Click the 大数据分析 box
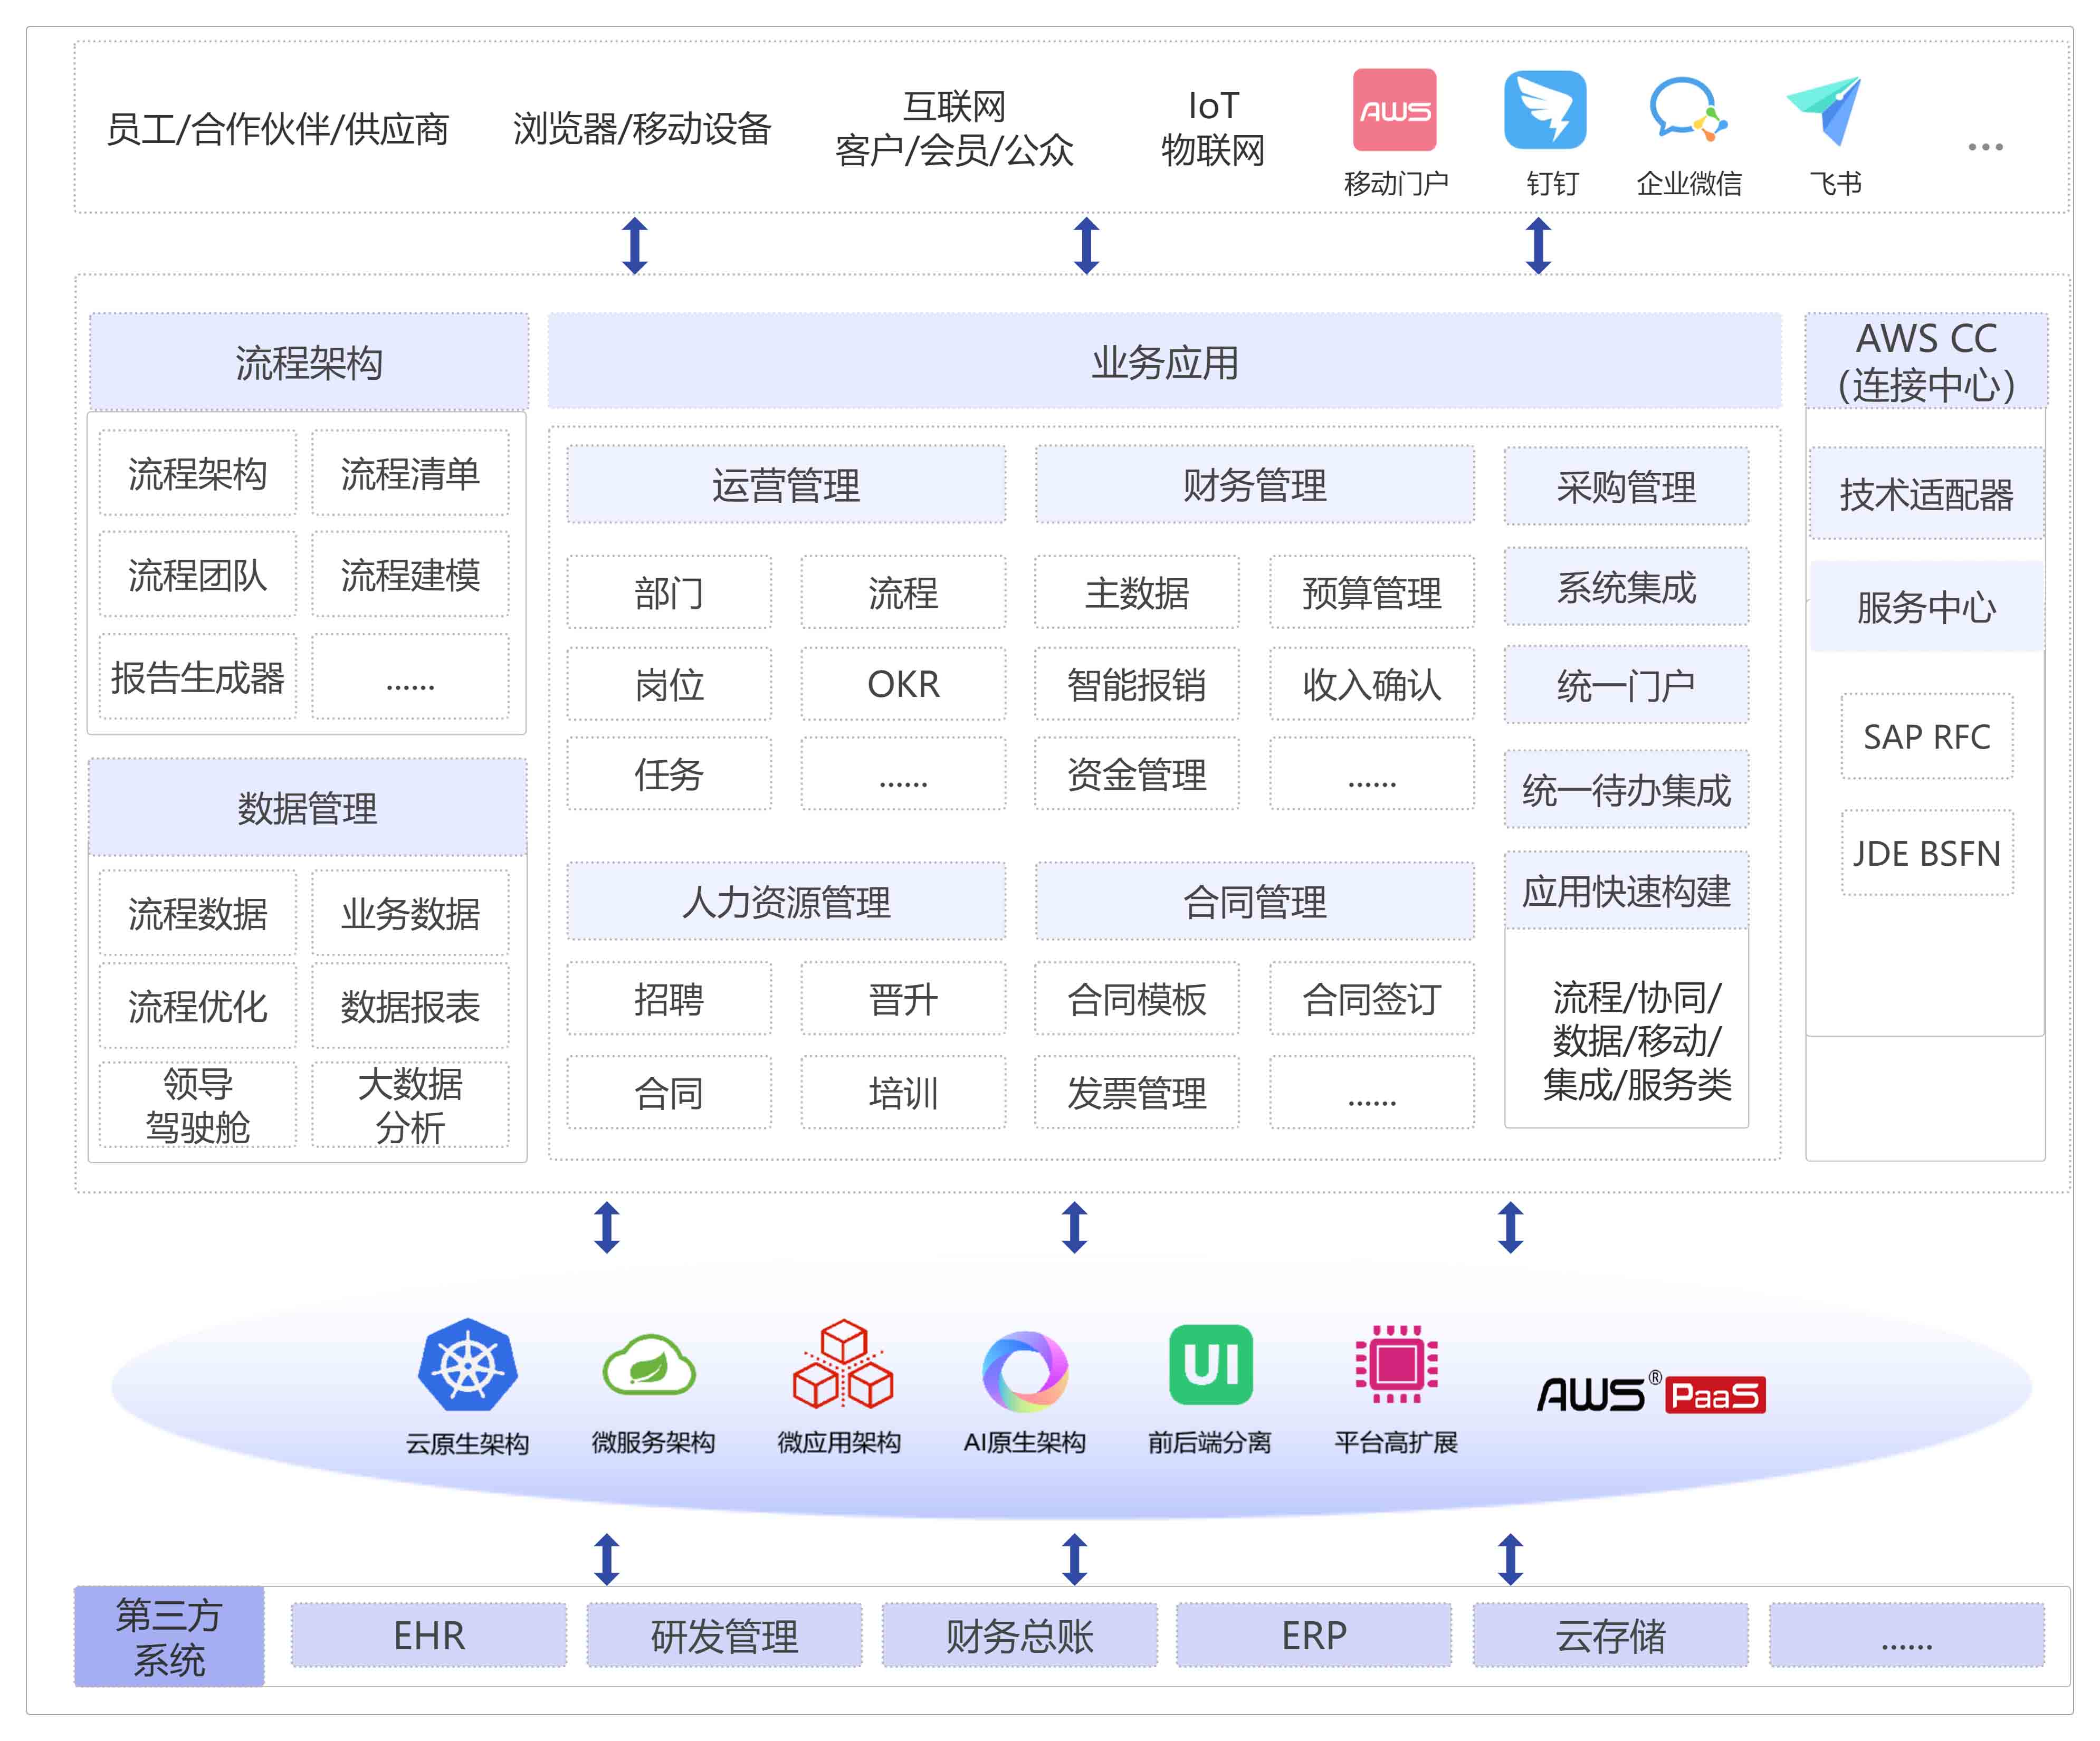 pyautogui.click(x=410, y=1105)
